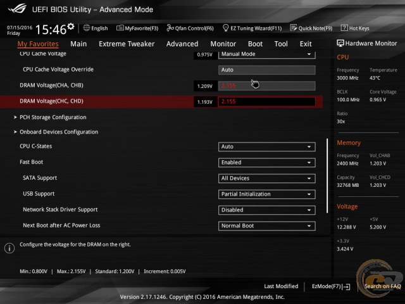Select the Fast Boot label
The height and width of the screenshot is (304, 405).
[x=31, y=162]
